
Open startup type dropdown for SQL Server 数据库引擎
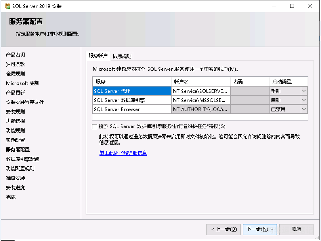coord(304,100)
